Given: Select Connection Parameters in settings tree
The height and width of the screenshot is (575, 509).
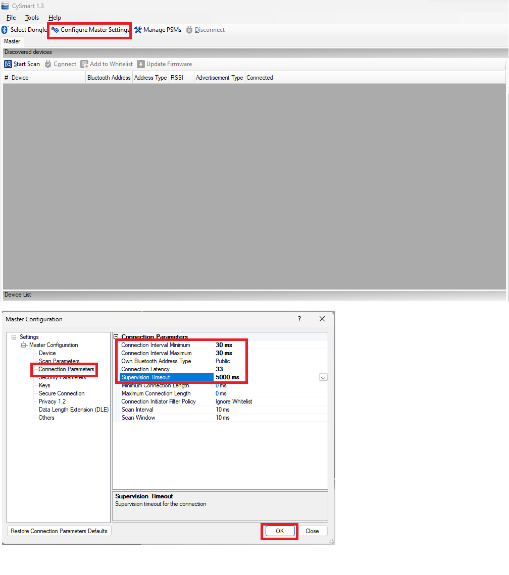Looking at the screenshot, I should (67, 369).
